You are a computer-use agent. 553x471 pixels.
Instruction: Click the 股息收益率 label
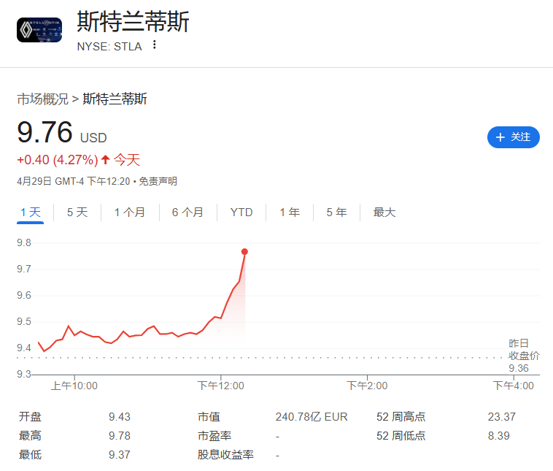(x=225, y=455)
